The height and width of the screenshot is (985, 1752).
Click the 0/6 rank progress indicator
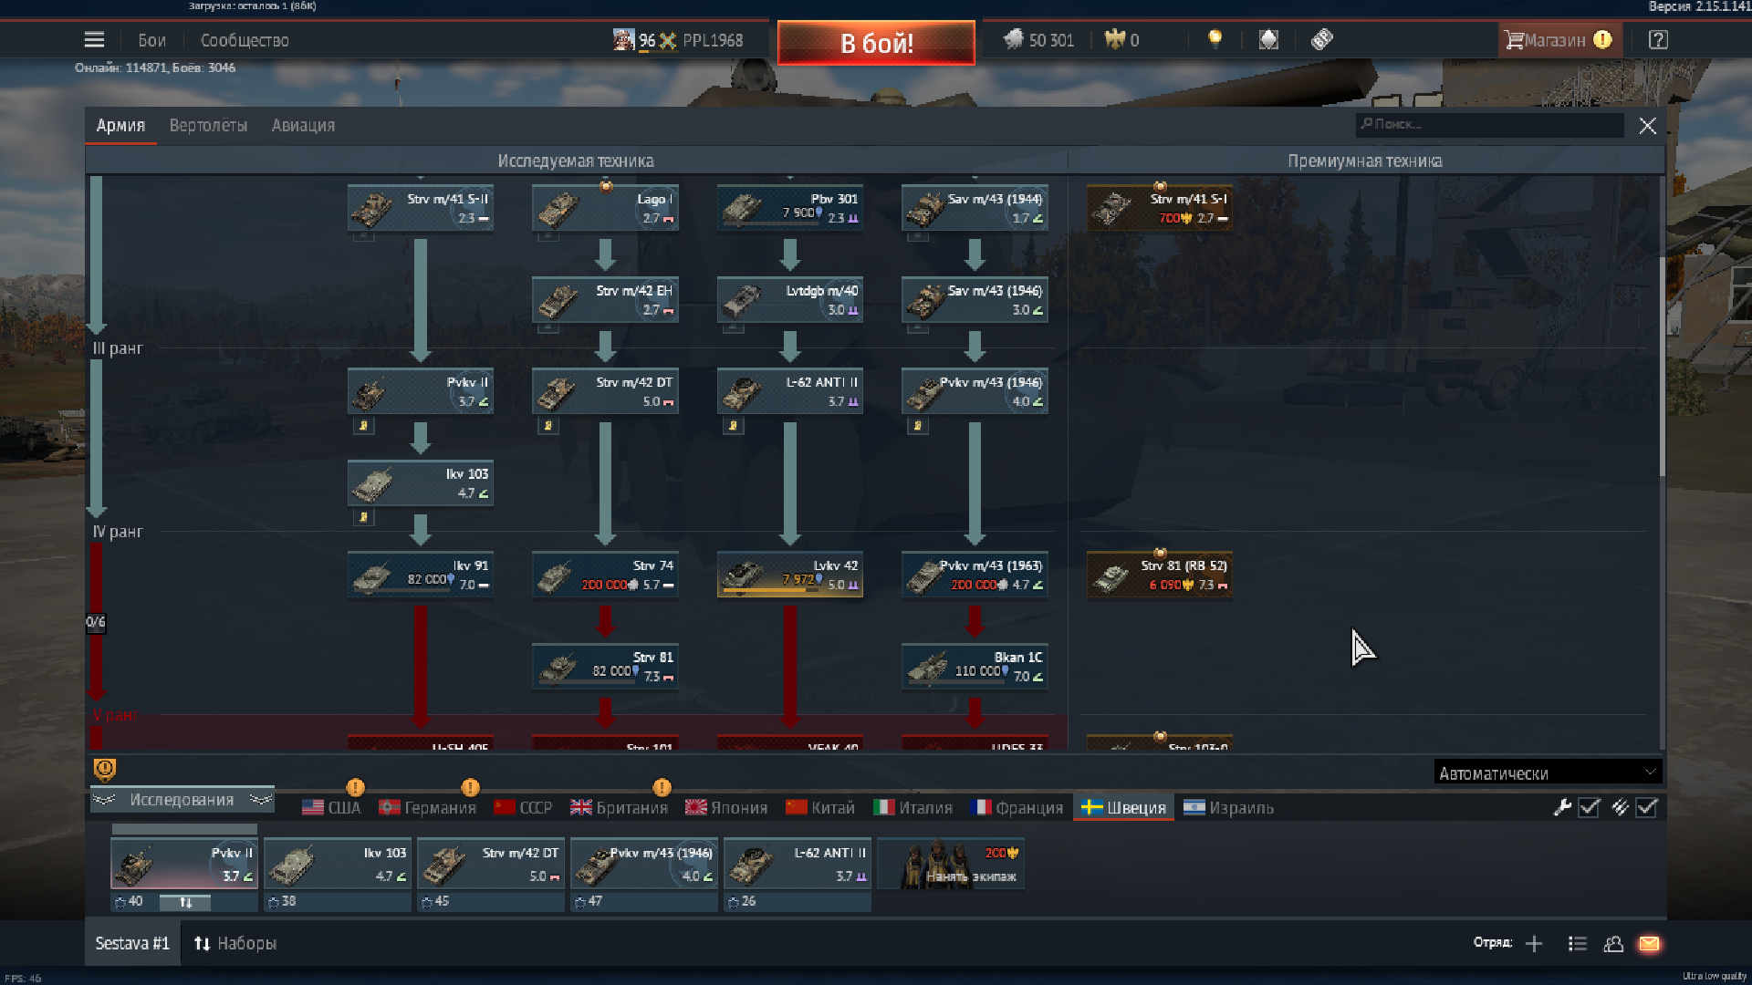(x=96, y=623)
